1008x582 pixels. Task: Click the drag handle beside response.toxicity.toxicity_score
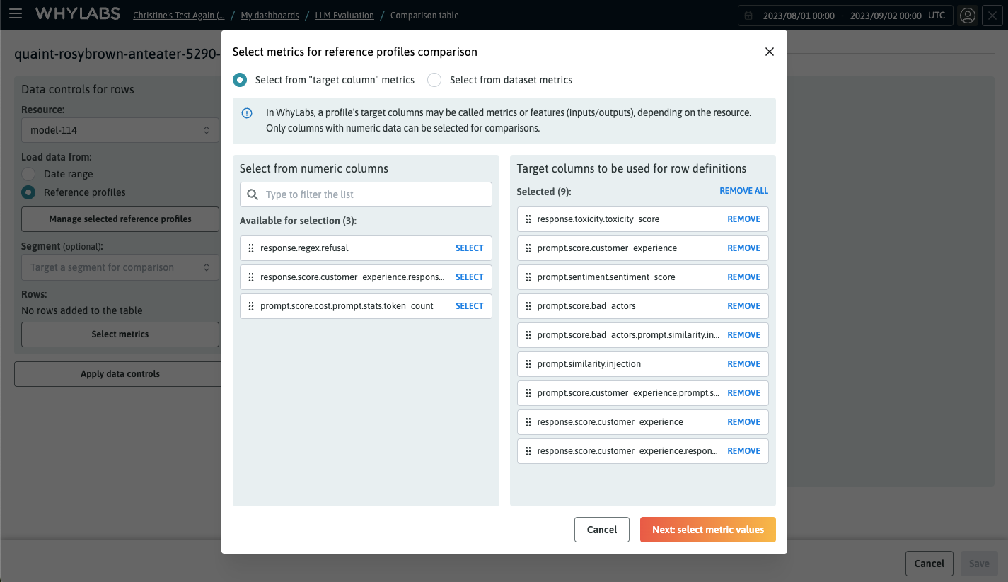[x=528, y=219]
